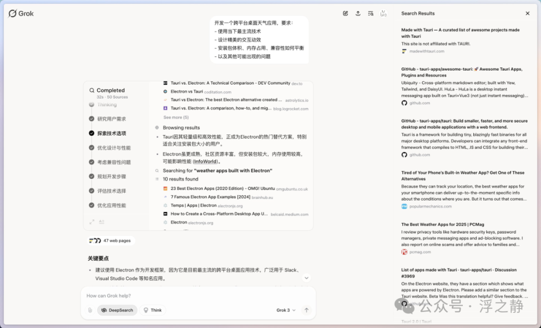The width and height of the screenshot is (541, 328).
Task: Click madewithtauri.com source icon
Action: pyautogui.click(x=404, y=51)
